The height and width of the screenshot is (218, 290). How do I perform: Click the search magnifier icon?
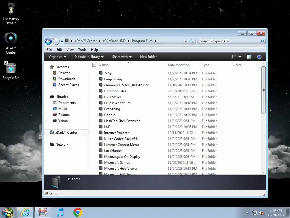coord(262,41)
